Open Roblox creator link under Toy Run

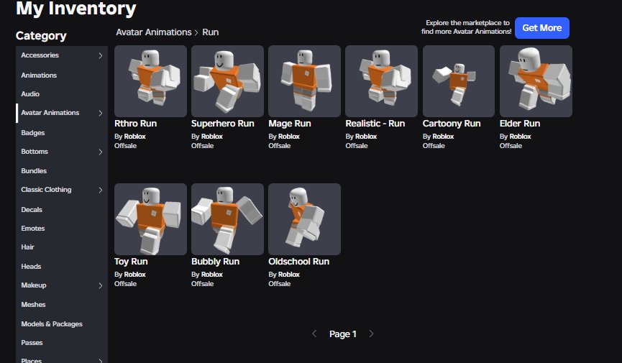(135, 274)
